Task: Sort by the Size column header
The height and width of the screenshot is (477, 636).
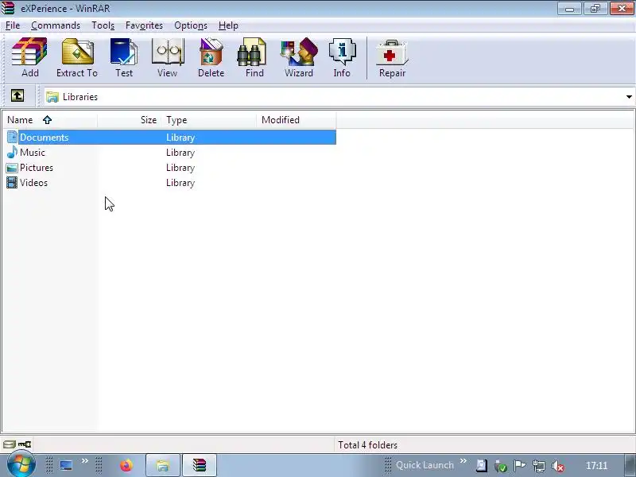Action: [x=130, y=120]
